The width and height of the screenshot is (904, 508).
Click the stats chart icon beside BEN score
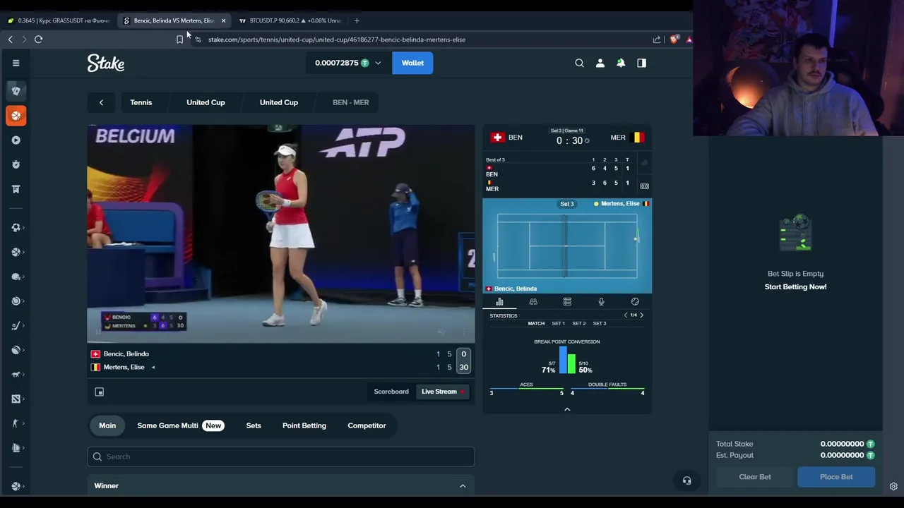click(x=644, y=164)
